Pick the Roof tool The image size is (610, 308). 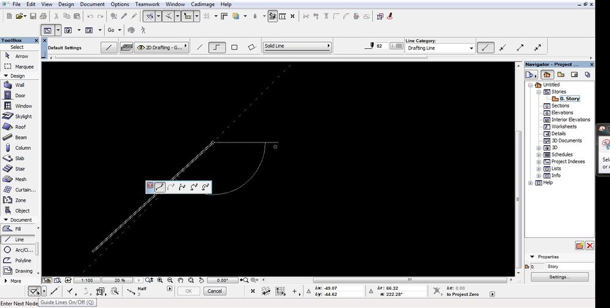coord(20,127)
